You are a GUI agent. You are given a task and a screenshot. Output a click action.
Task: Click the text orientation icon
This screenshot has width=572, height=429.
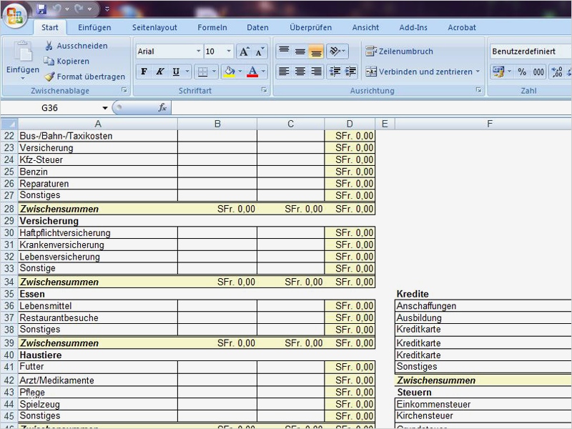pyautogui.click(x=337, y=51)
